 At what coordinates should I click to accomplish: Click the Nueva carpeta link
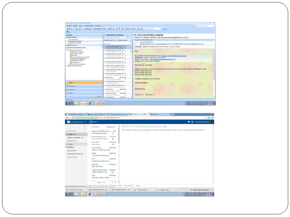coord(72,157)
